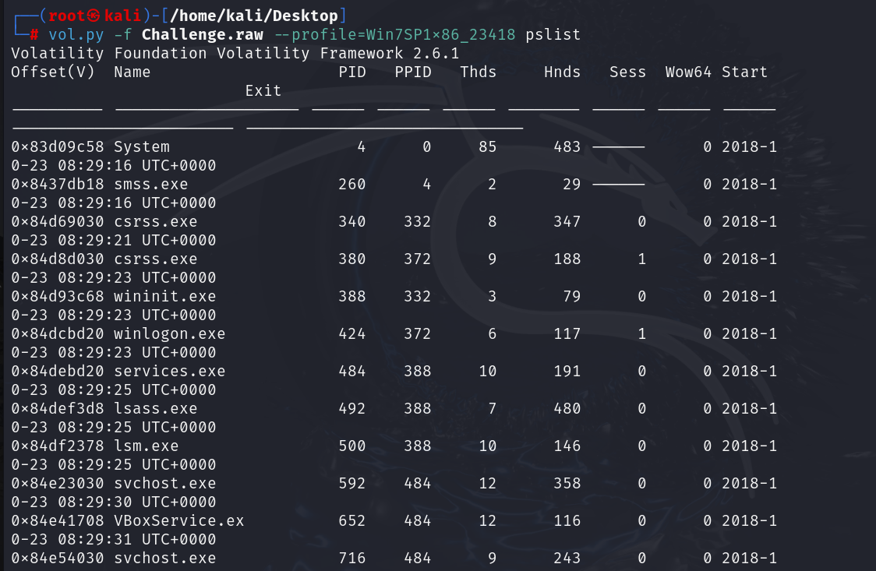Select the 'lsass.exe' process name
Image resolution: width=876 pixels, height=571 pixels.
[x=155, y=408]
